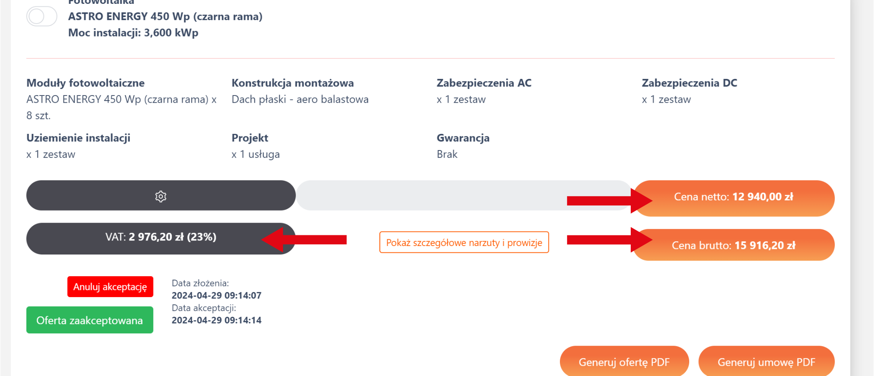Click the Moc instalacji 3,600 kWp text
The width and height of the screenshot is (874, 376).
tap(133, 33)
